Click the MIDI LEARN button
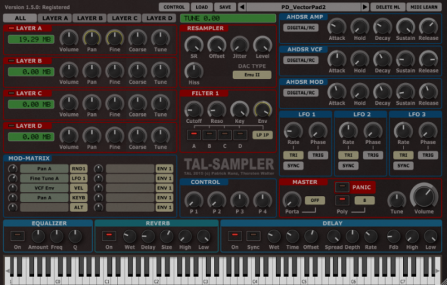The width and height of the screenshot is (447, 285). tap(424, 7)
